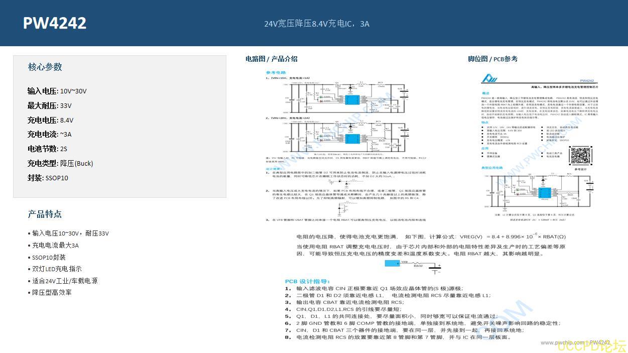This screenshot has height=353, width=628.
Task: Open the www.pwchip.com footer link
Action: (x=563, y=342)
